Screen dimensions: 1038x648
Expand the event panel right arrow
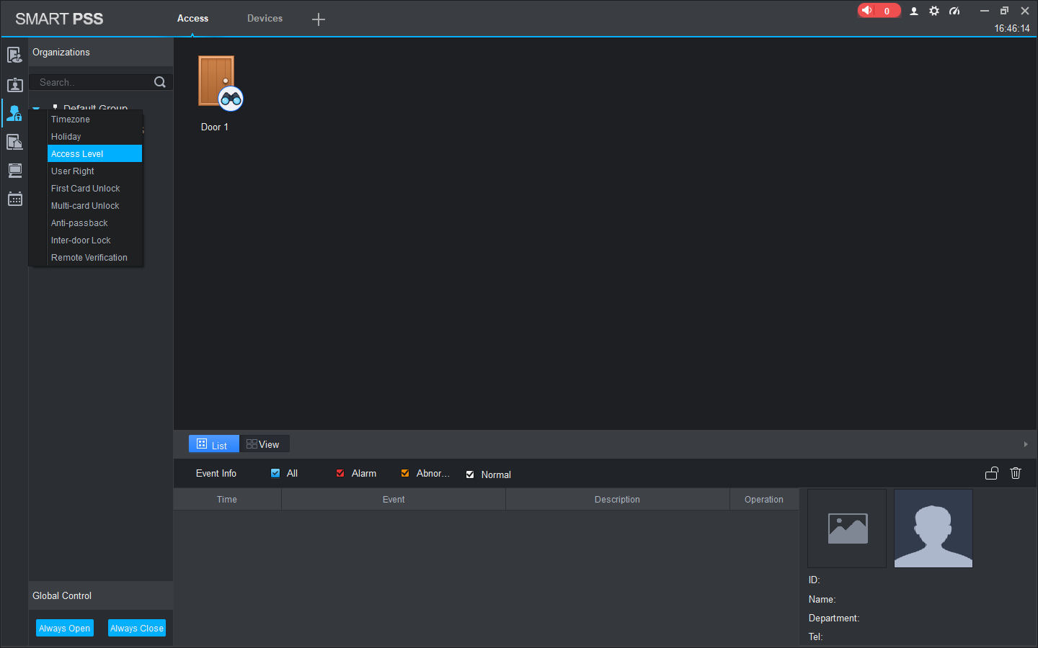(1026, 444)
